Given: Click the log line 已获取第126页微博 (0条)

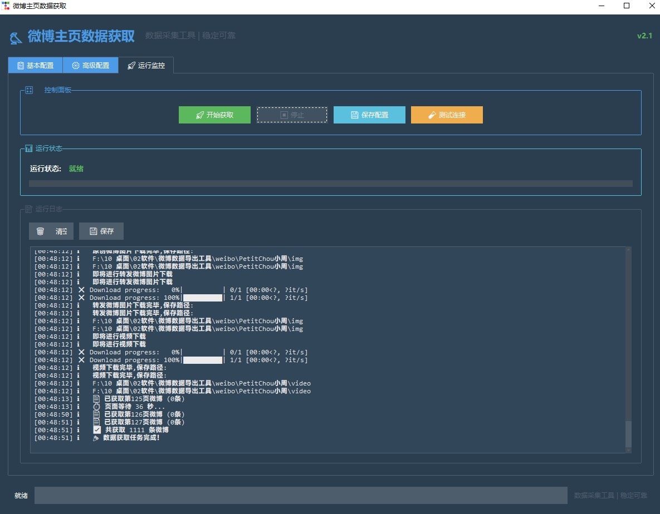Looking at the screenshot, I should (x=144, y=414).
